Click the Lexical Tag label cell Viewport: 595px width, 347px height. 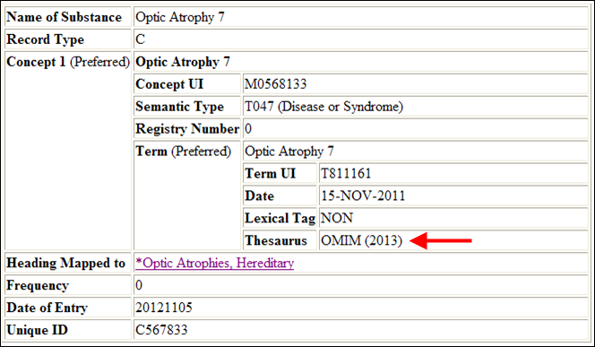(x=280, y=218)
